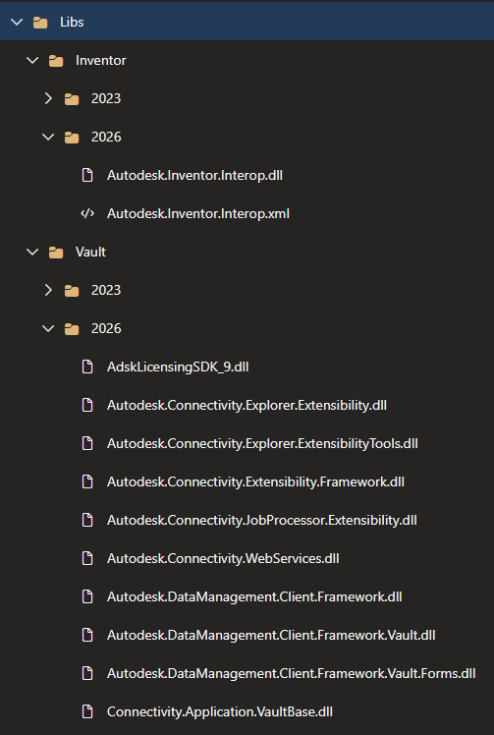Select Autodesk.Connectivity.WebServices.dll file name
This screenshot has height=735, width=494.
point(223,558)
